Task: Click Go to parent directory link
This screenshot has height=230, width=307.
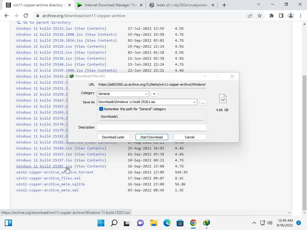Action: pos(47,22)
